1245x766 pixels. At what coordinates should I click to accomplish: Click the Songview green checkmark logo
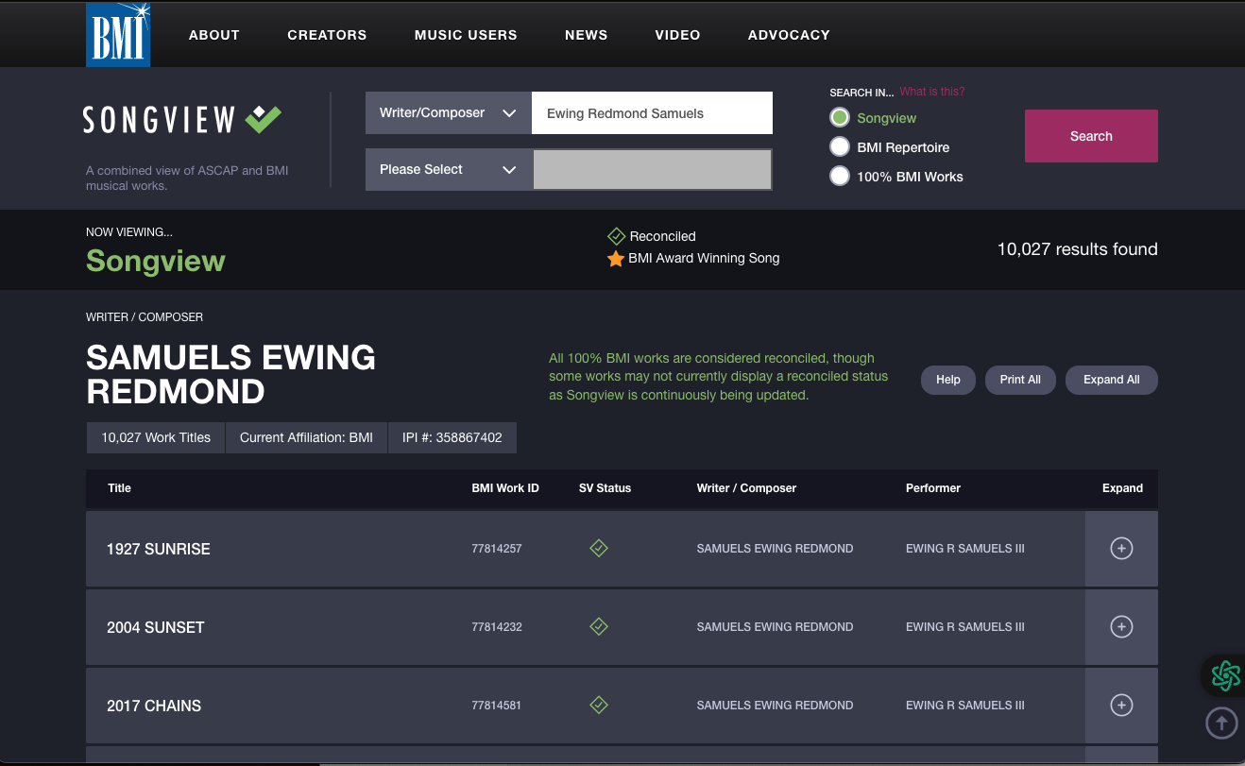tap(263, 119)
